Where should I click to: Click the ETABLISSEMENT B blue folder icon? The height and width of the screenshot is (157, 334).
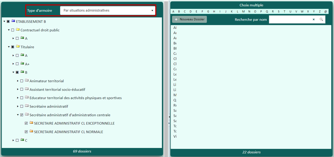(13, 21)
